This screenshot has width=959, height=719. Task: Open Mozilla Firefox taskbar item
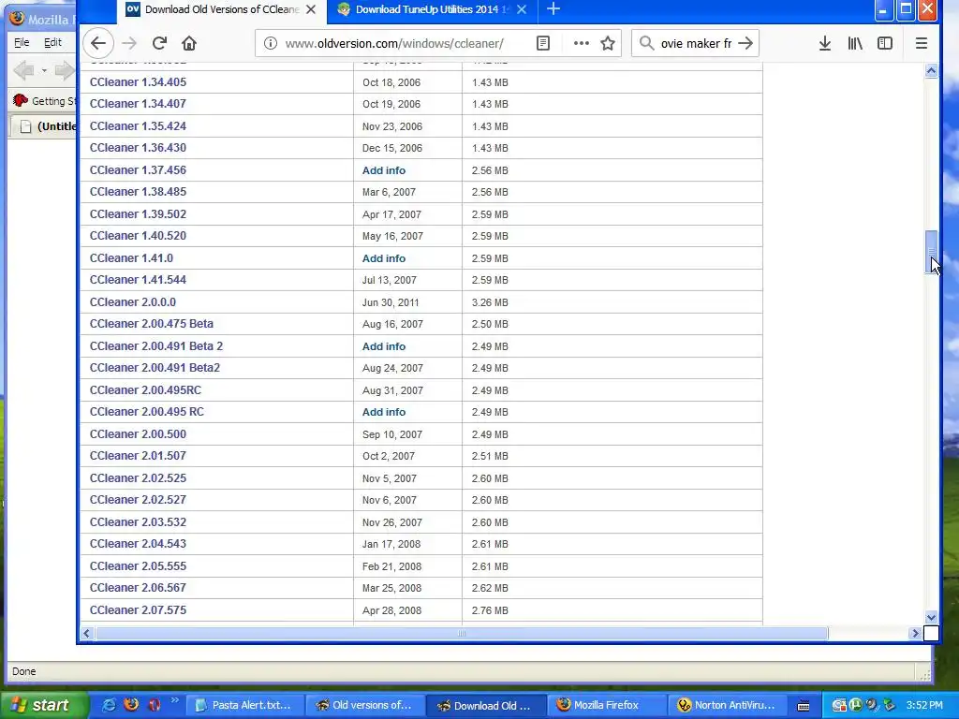point(607,705)
